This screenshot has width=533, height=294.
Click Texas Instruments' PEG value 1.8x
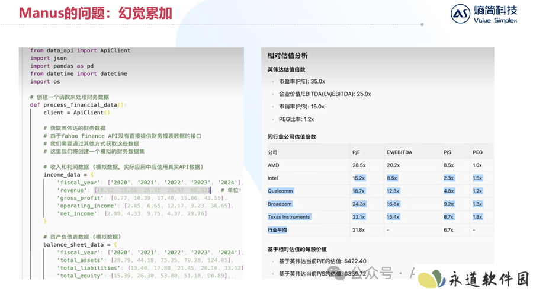tap(477, 217)
